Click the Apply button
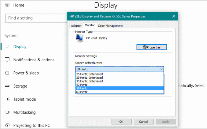Screen dimensions: 207x129 pyautogui.click(x=166, y=122)
